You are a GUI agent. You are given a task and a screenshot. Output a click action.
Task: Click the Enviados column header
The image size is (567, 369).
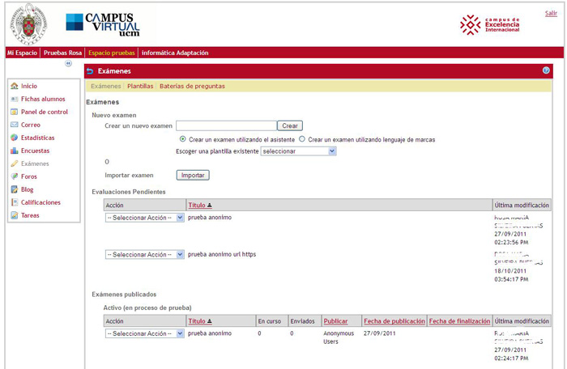pyautogui.click(x=303, y=321)
